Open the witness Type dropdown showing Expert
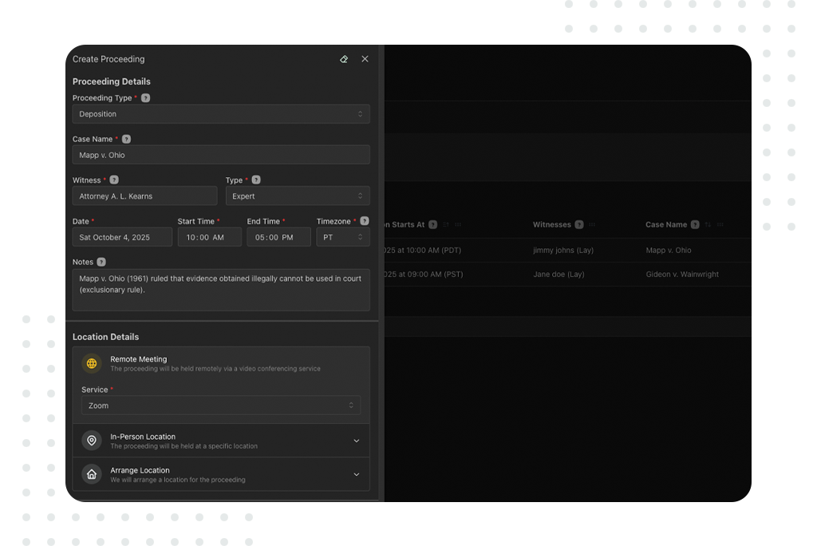 297,196
